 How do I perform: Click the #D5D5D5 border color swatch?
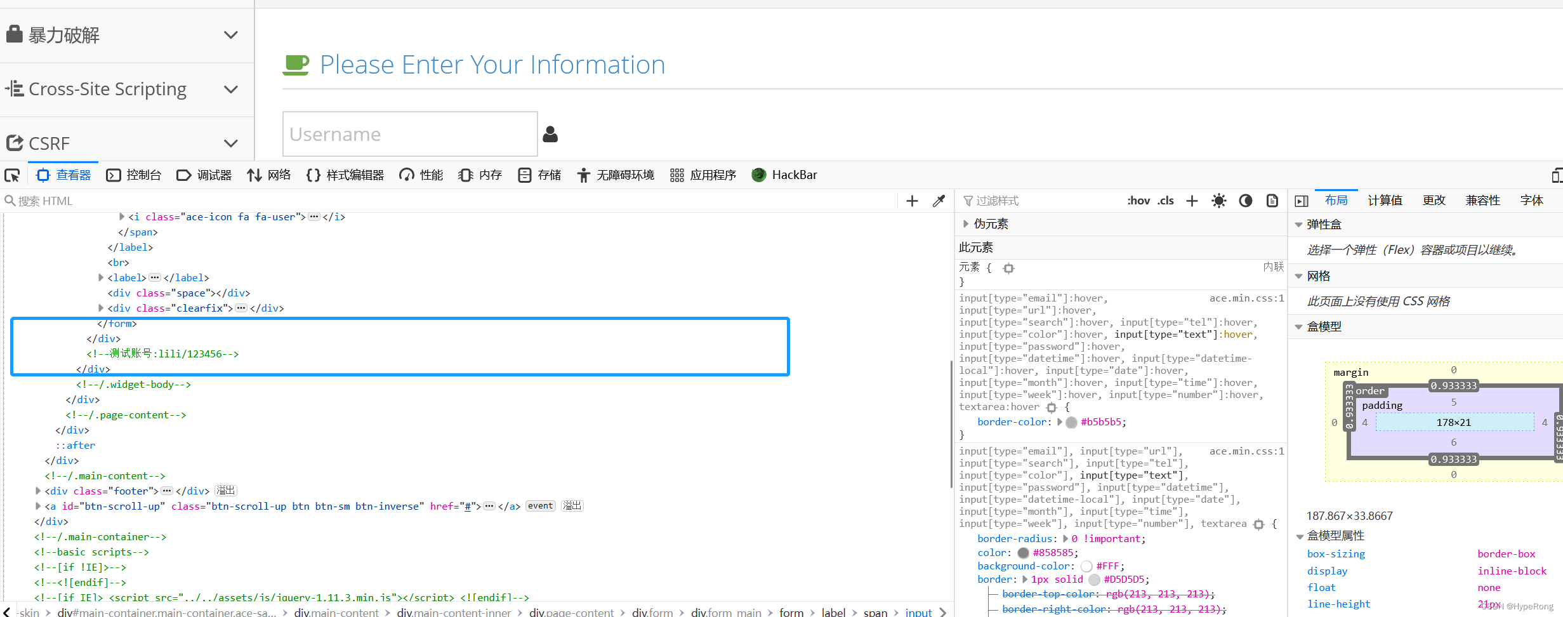[x=1094, y=580]
